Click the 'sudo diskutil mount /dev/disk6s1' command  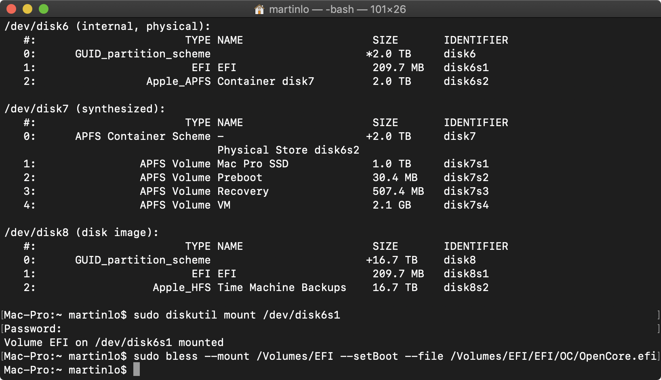point(237,315)
